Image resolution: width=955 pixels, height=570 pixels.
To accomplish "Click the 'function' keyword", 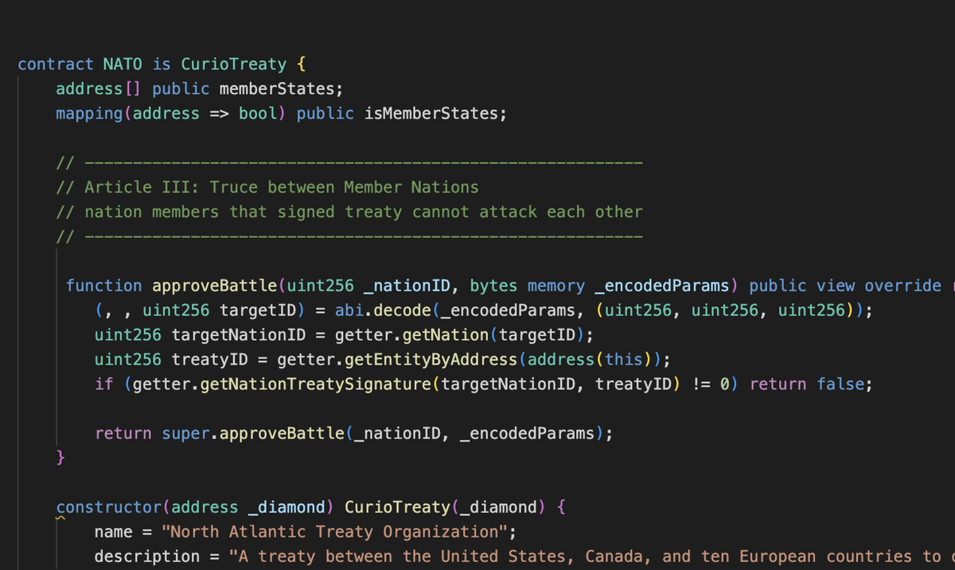I will click(x=104, y=285).
